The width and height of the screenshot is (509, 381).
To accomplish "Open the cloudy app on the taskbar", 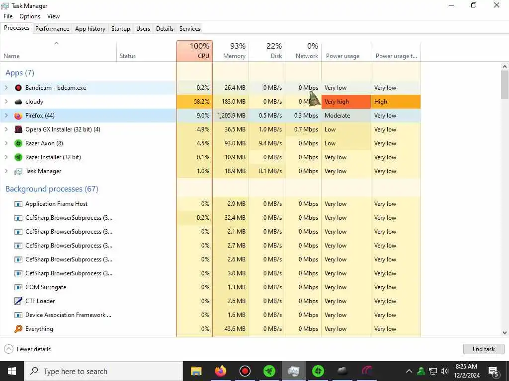I will tap(342, 371).
